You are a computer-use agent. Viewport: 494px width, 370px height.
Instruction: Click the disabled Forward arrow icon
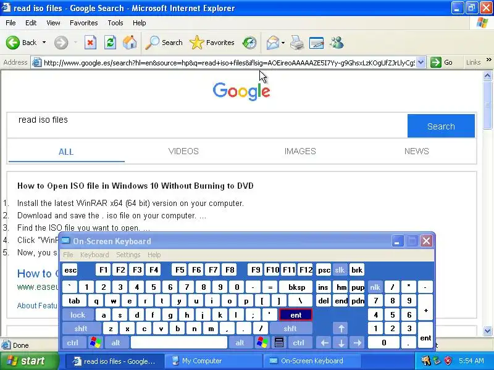pyautogui.click(x=61, y=43)
